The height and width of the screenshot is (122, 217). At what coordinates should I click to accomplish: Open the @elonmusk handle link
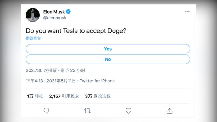(55, 18)
